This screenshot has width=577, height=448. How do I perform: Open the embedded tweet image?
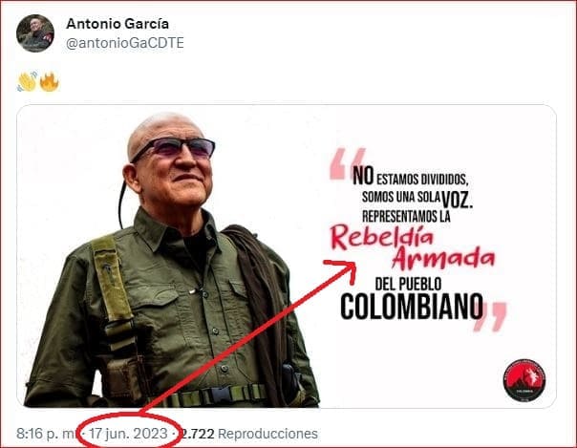[287, 256]
